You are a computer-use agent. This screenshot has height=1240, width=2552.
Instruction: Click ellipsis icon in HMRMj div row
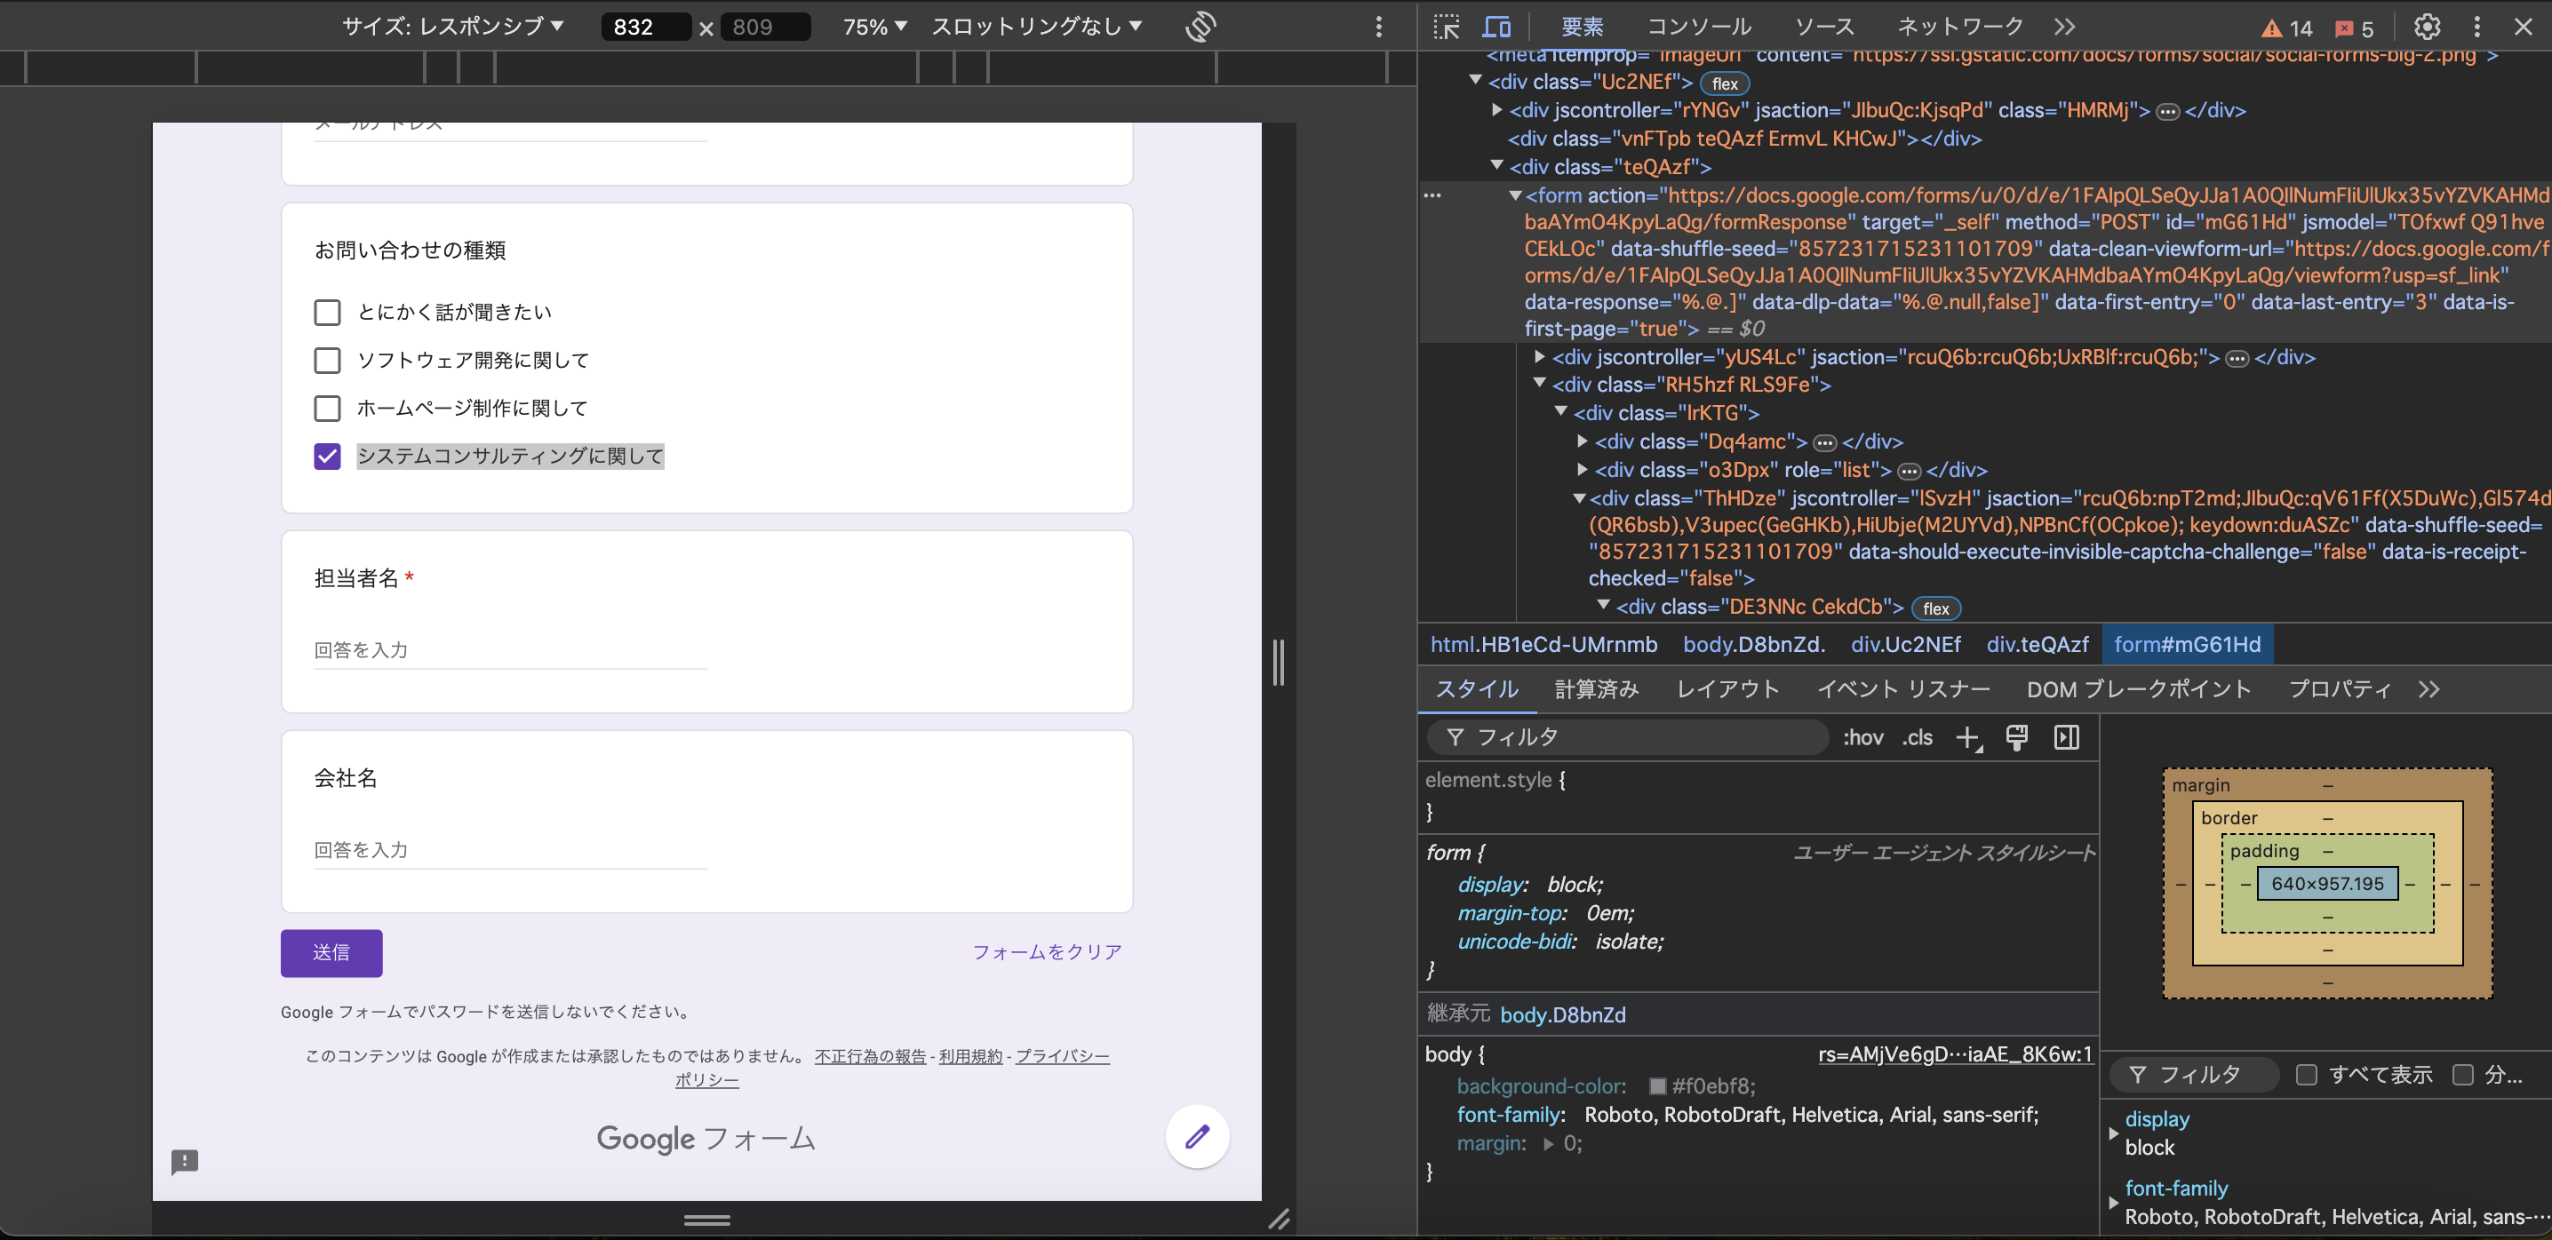[x=2167, y=112]
